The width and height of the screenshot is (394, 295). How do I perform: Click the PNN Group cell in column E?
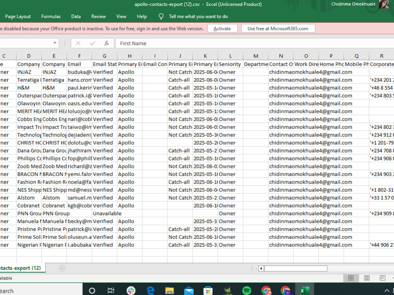pos(54,214)
